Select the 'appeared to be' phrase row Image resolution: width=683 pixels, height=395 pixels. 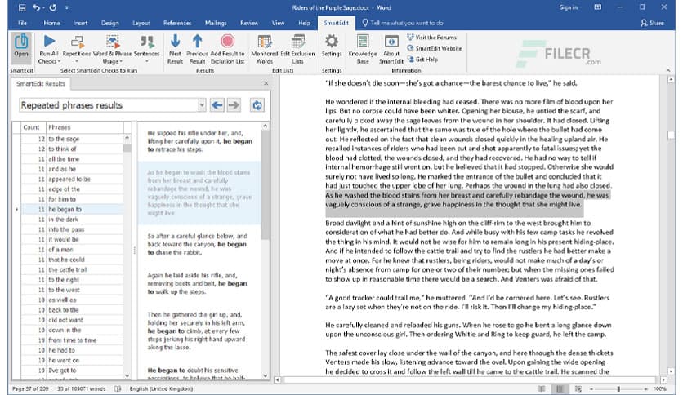[73, 179]
